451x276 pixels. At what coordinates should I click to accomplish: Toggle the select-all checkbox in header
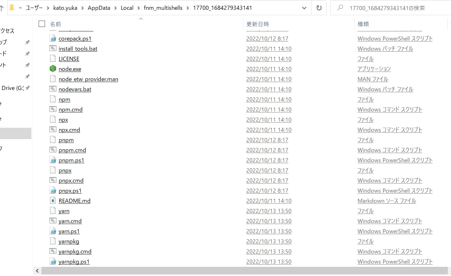42,24
